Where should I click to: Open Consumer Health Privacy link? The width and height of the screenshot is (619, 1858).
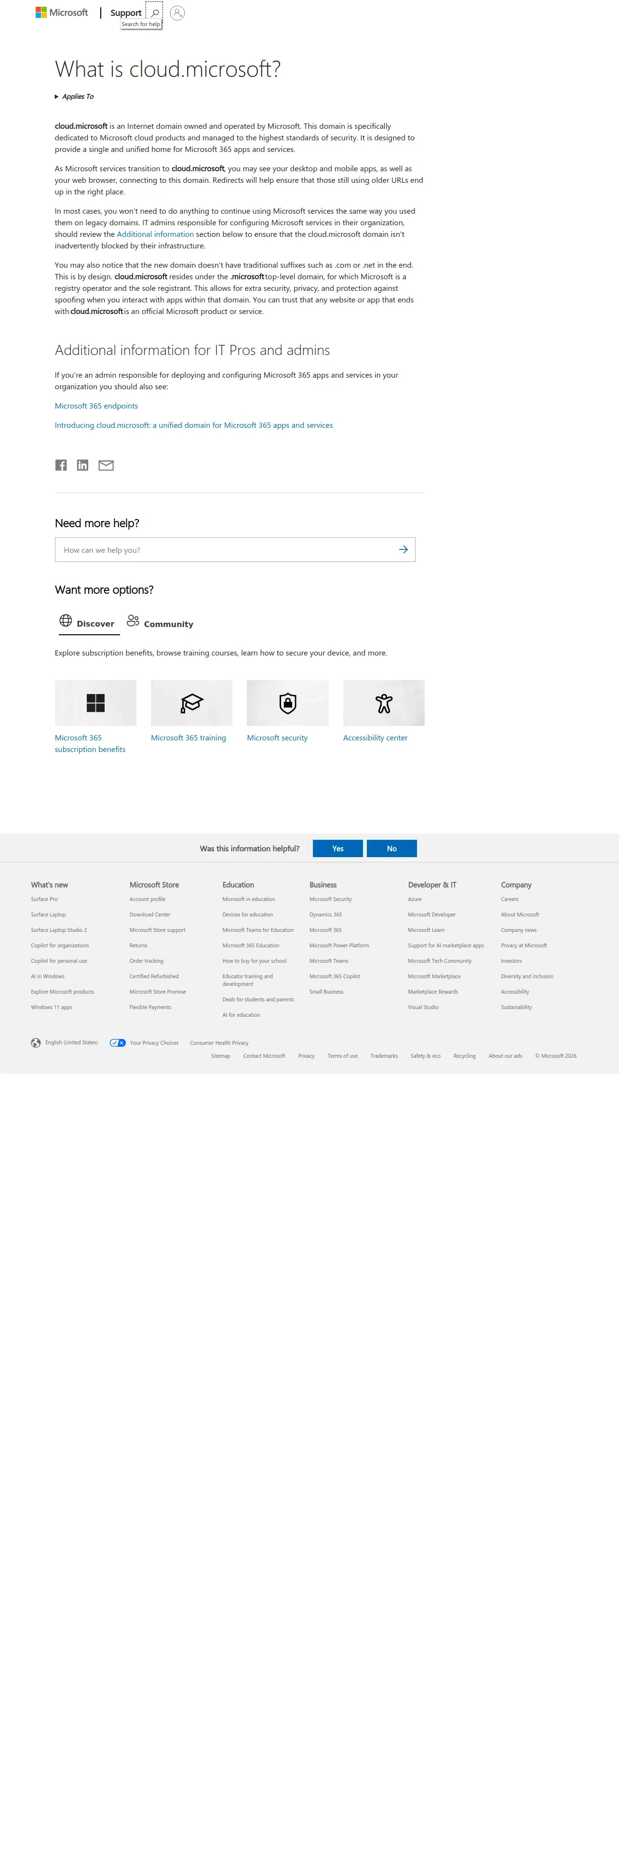click(x=219, y=1043)
